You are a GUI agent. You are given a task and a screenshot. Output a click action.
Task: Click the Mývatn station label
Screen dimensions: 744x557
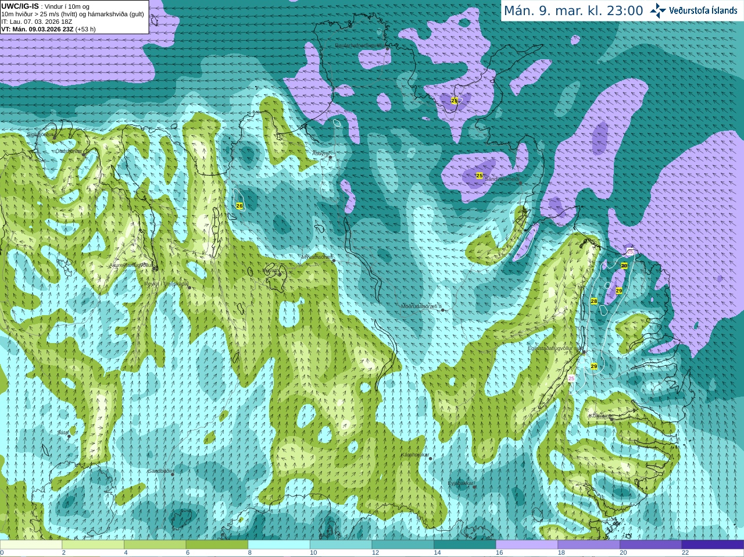271,270
